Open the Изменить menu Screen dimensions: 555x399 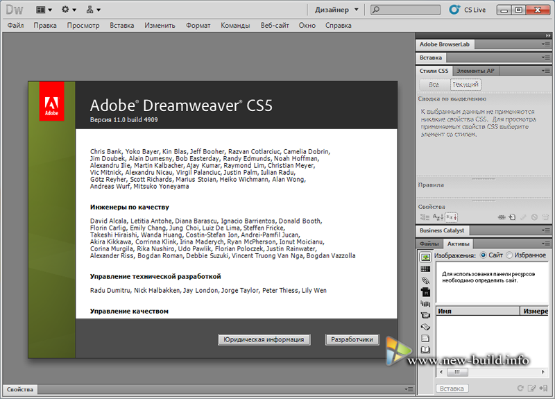point(160,26)
